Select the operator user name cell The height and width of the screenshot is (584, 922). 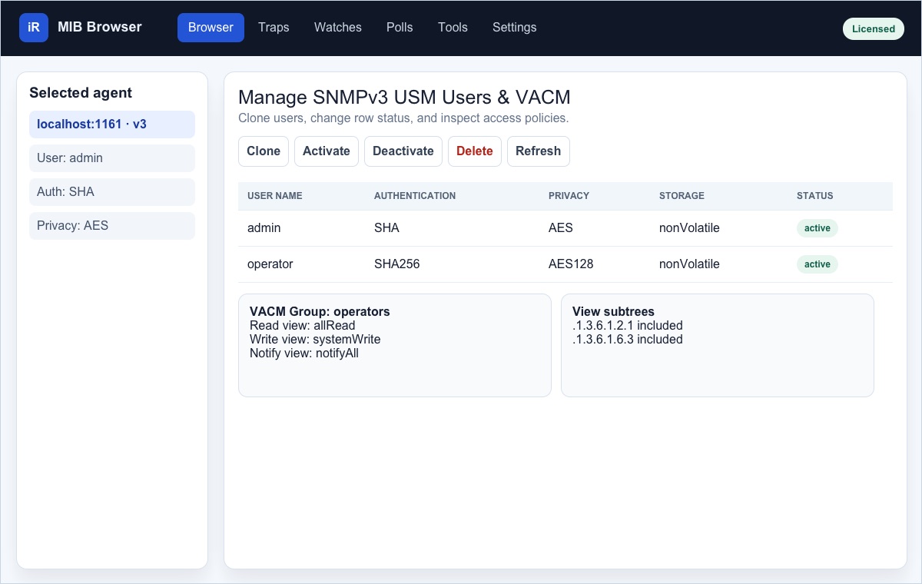pos(270,264)
